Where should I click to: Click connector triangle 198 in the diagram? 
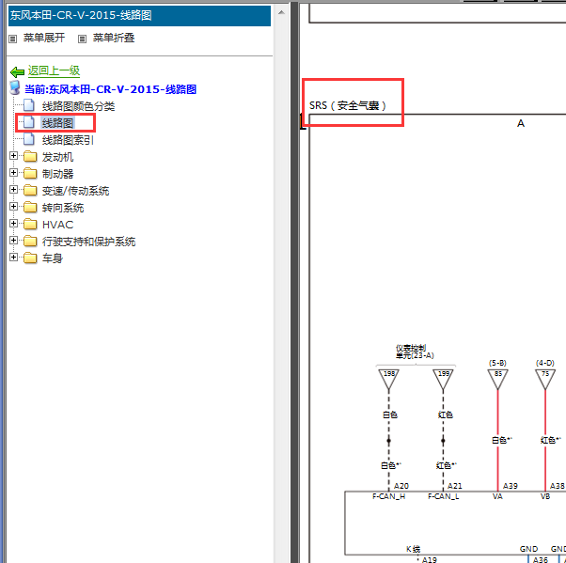(x=388, y=378)
